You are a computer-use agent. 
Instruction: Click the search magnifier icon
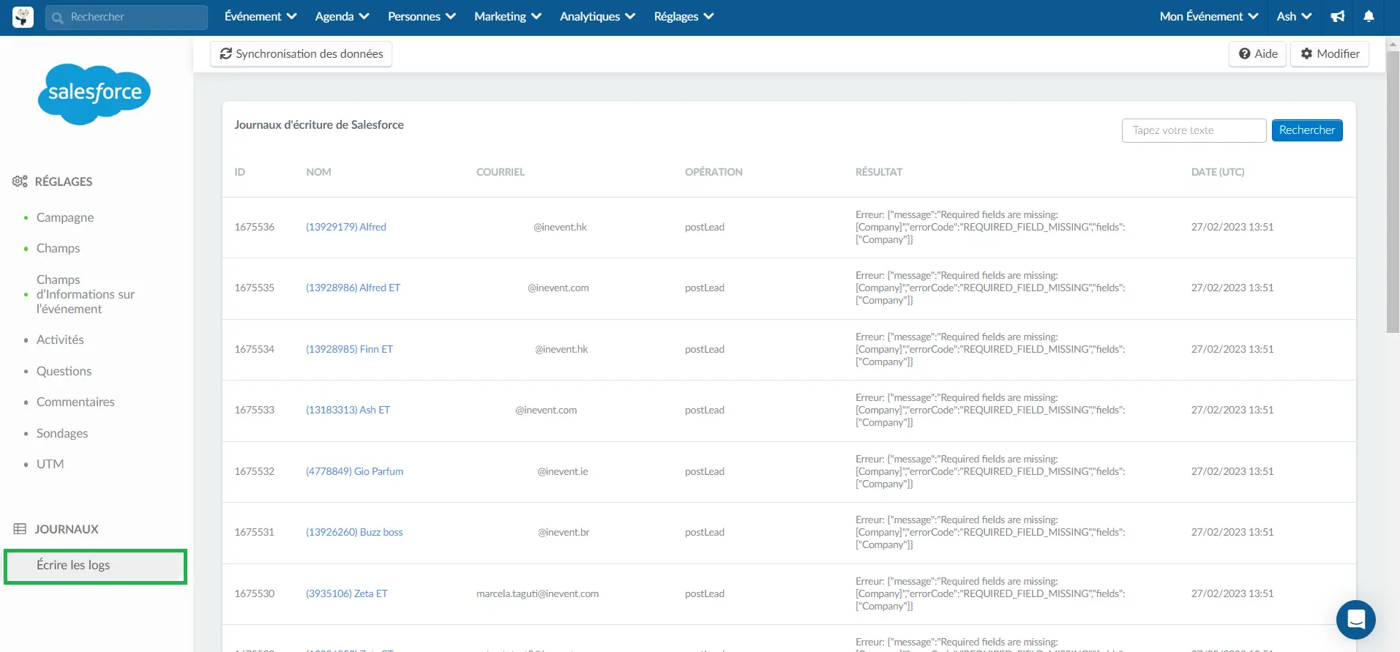click(58, 18)
